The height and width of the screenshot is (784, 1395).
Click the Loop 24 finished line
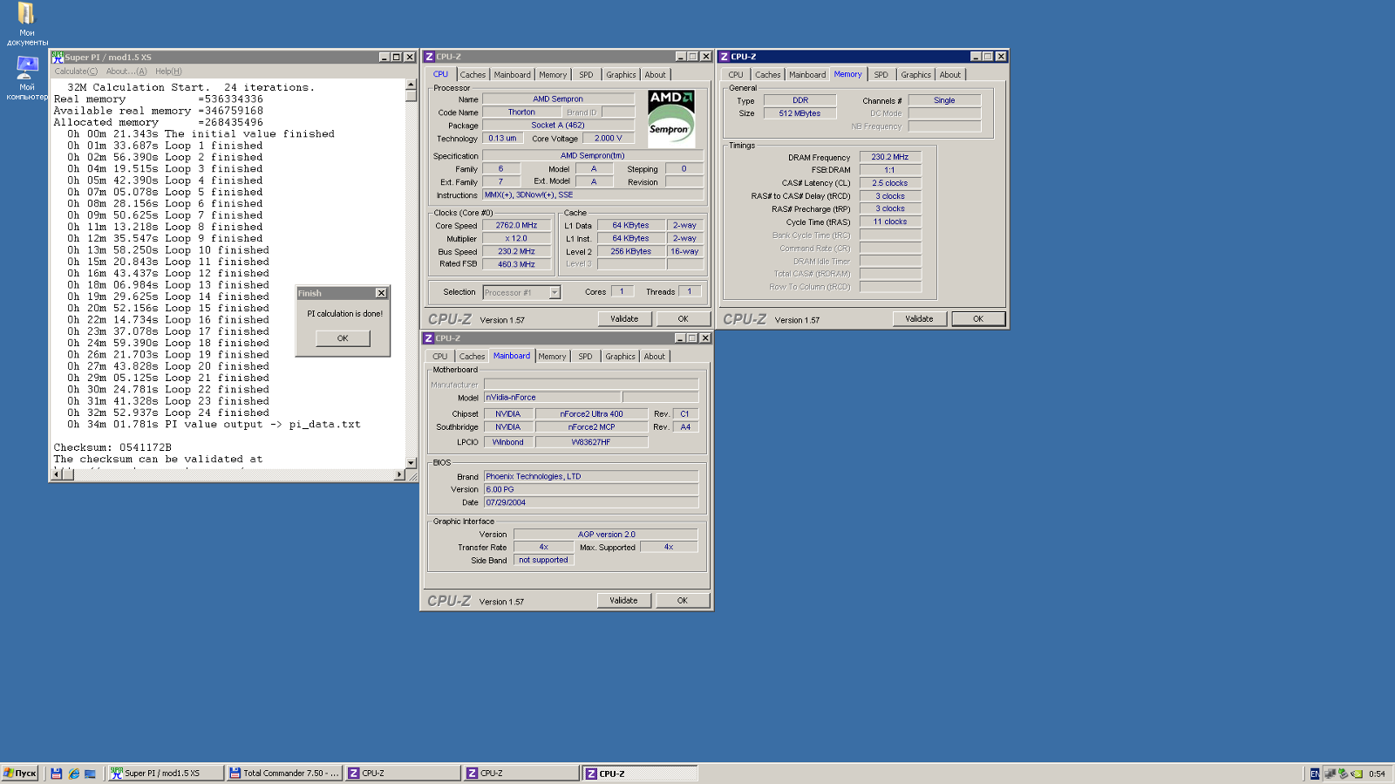(168, 412)
